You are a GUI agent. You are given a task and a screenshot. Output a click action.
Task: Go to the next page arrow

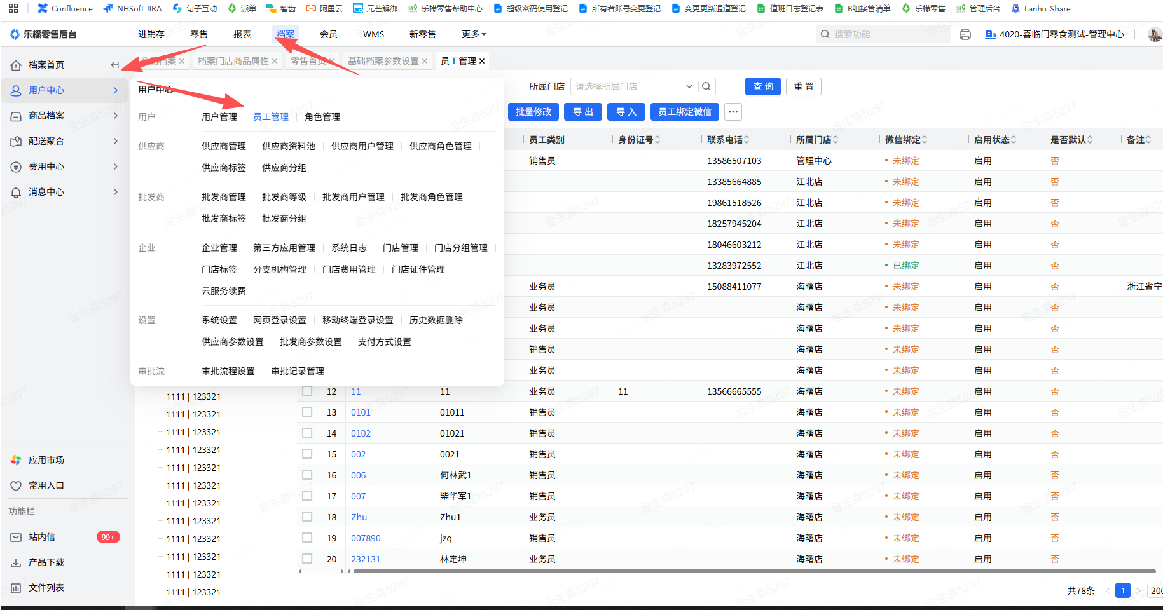(1138, 591)
